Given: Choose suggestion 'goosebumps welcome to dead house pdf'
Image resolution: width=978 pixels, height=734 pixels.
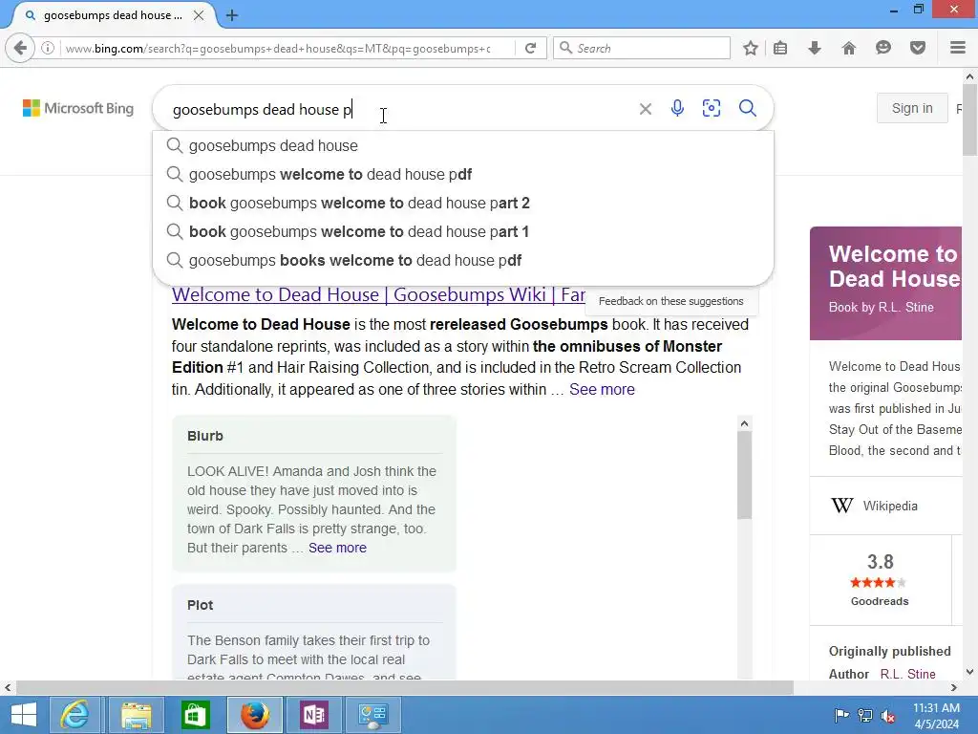Looking at the screenshot, I should 463,174.
